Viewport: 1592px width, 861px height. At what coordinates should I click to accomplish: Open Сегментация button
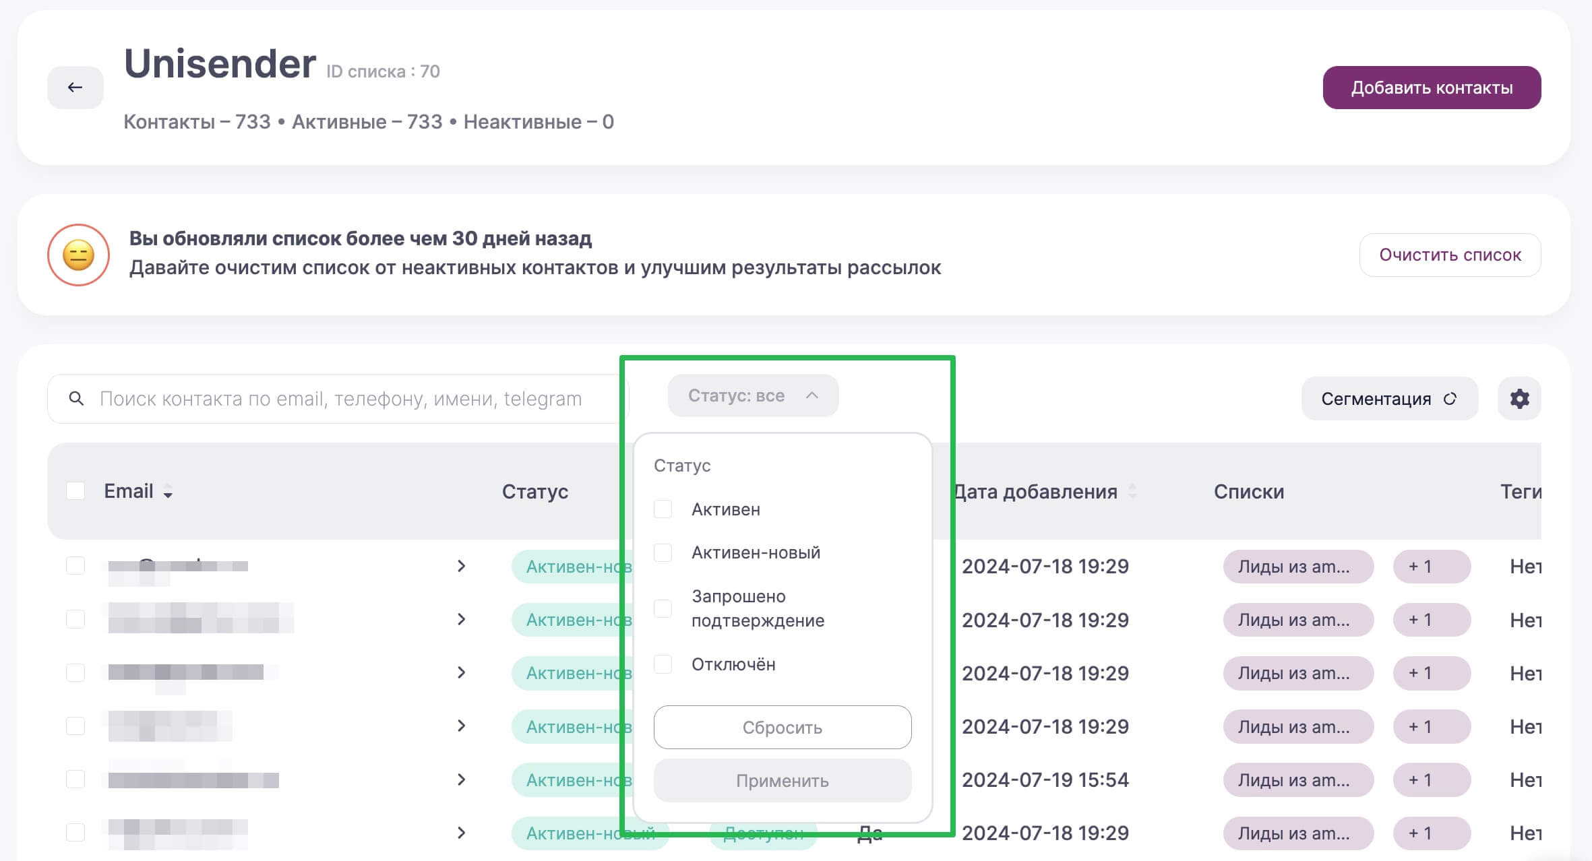pos(1389,399)
